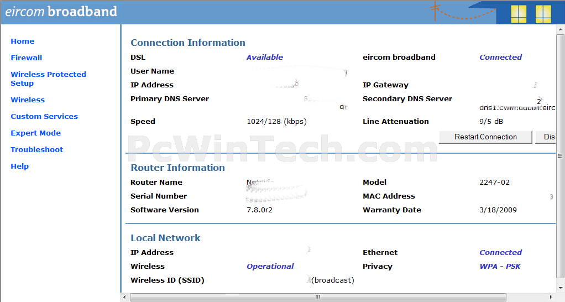Image resolution: width=565 pixels, height=302 pixels.
Task: Click the Model number 2247-02
Action: (x=494, y=183)
